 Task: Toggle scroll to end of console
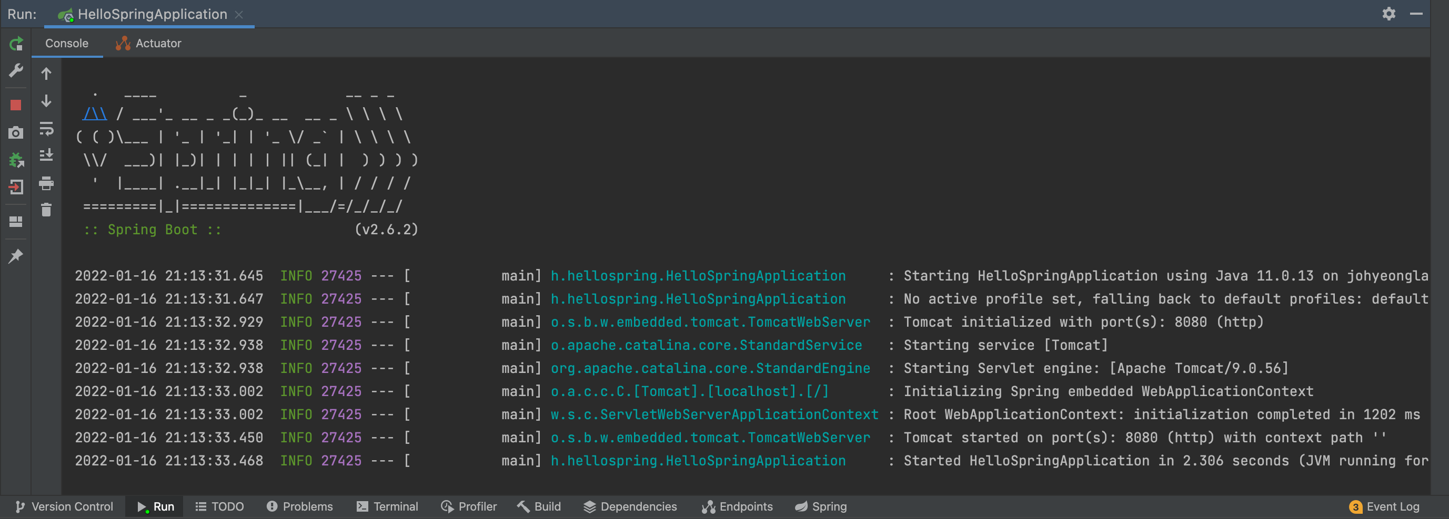(47, 155)
